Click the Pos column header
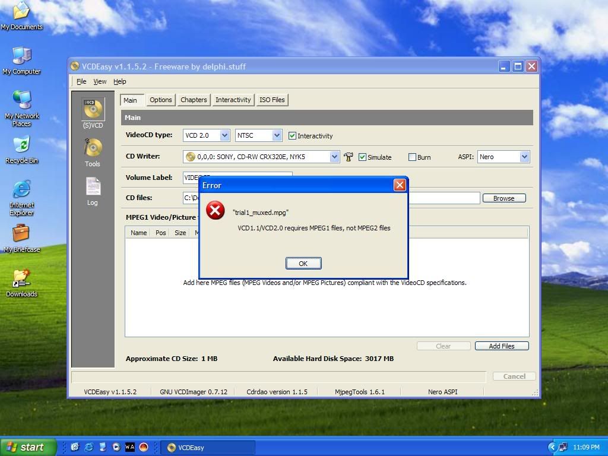This screenshot has width=608, height=456. pyautogui.click(x=160, y=233)
